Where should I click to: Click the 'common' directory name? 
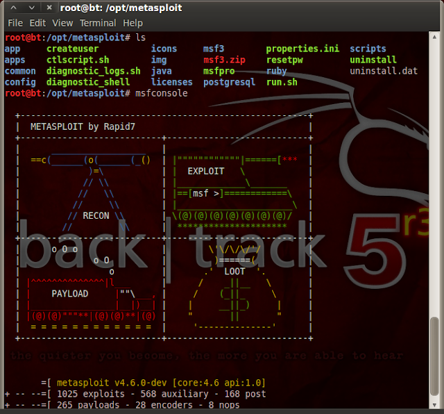tap(20, 71)
